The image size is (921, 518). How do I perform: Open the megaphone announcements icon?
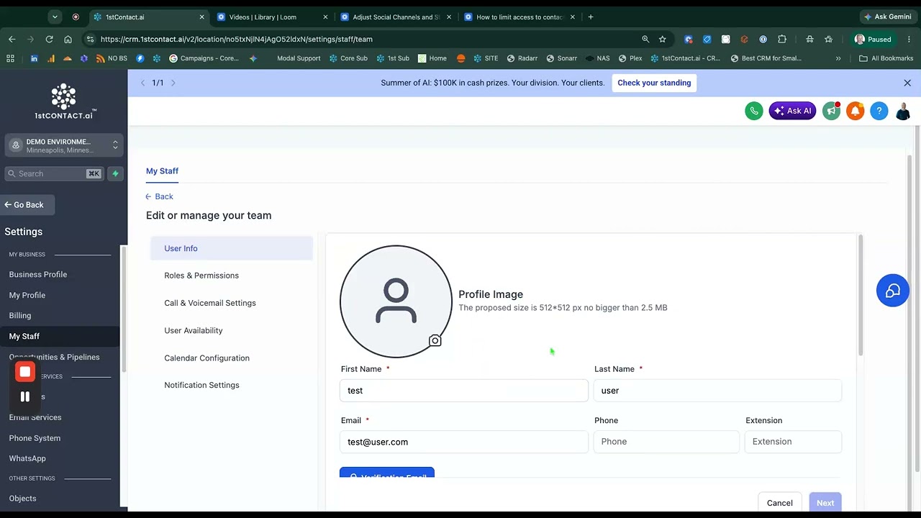coord(831,111)
